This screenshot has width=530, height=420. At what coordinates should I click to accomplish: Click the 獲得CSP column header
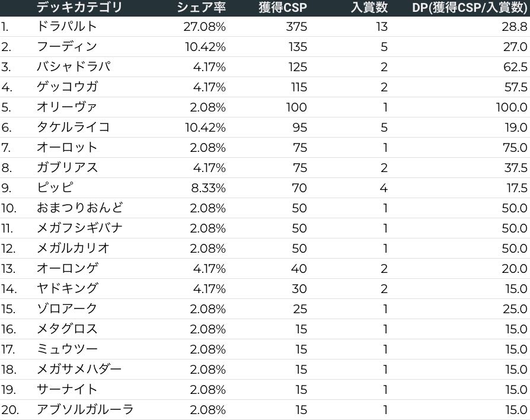[283, 8]
